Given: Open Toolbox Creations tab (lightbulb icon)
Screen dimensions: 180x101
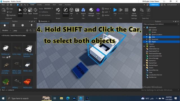Looking at the screenshot, I should [31, 25].
